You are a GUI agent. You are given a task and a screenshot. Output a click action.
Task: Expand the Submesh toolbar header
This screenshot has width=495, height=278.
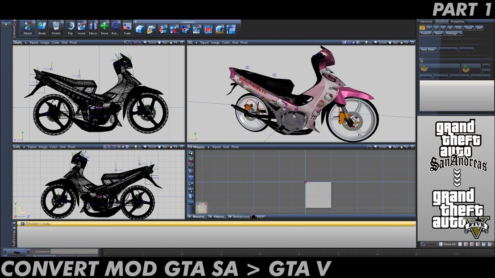(188, 22)
